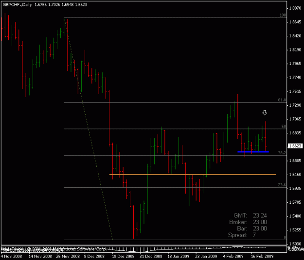The width and height of the screenshot is (304, 260).
Task: Click the white down-arrow marker on the chart
Action: 265,113
